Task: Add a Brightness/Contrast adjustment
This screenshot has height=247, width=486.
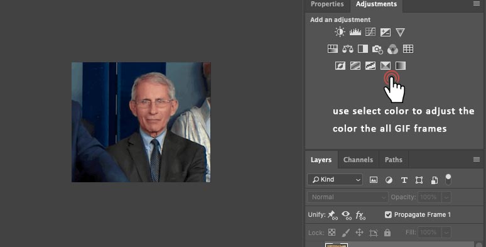Action: point(340,32)
